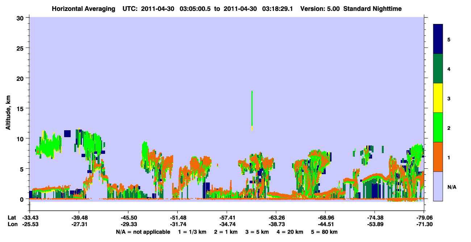Click the longitude value -44.51
Viewport: 471px width, 242px height.
pyautogui.click(x=325, y=225)
